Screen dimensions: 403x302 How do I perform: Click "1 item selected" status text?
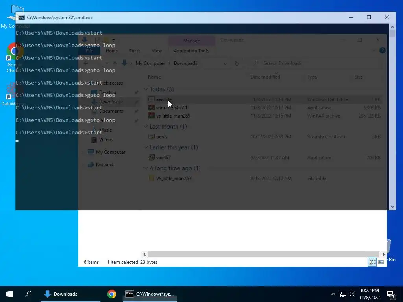pos(123,262)
